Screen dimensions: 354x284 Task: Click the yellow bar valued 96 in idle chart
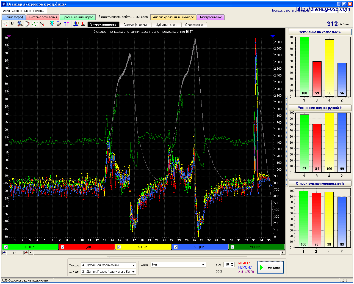point(329,68)
